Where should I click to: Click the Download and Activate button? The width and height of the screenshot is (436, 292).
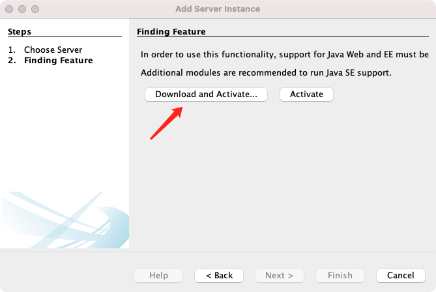206,95
